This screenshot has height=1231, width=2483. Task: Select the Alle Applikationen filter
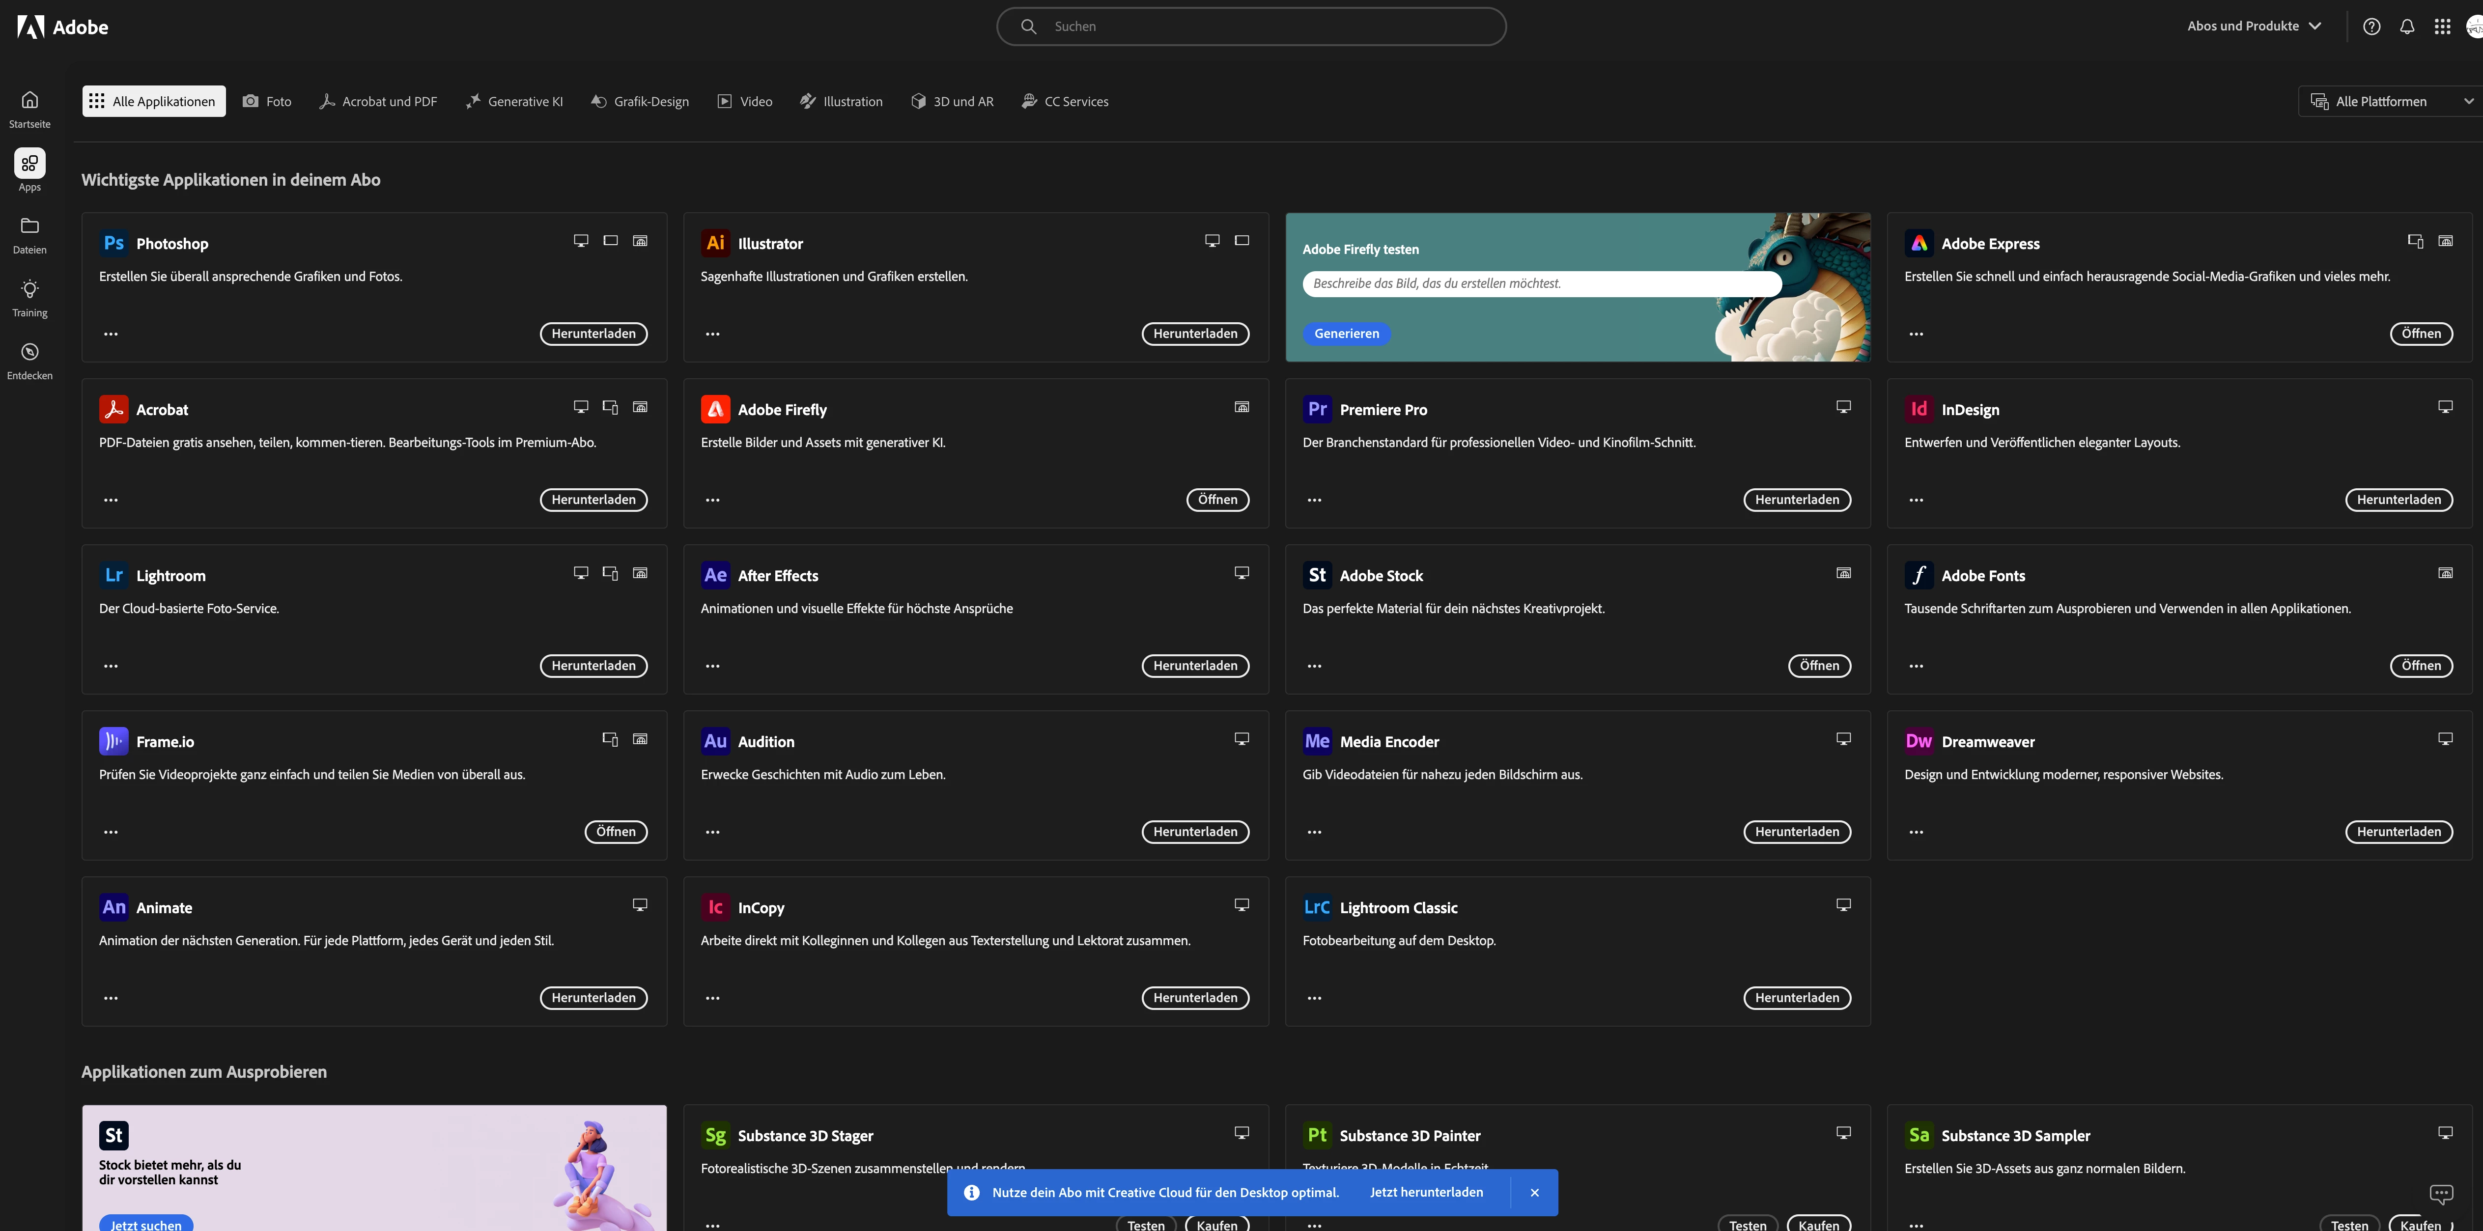(x=153, y=101)
